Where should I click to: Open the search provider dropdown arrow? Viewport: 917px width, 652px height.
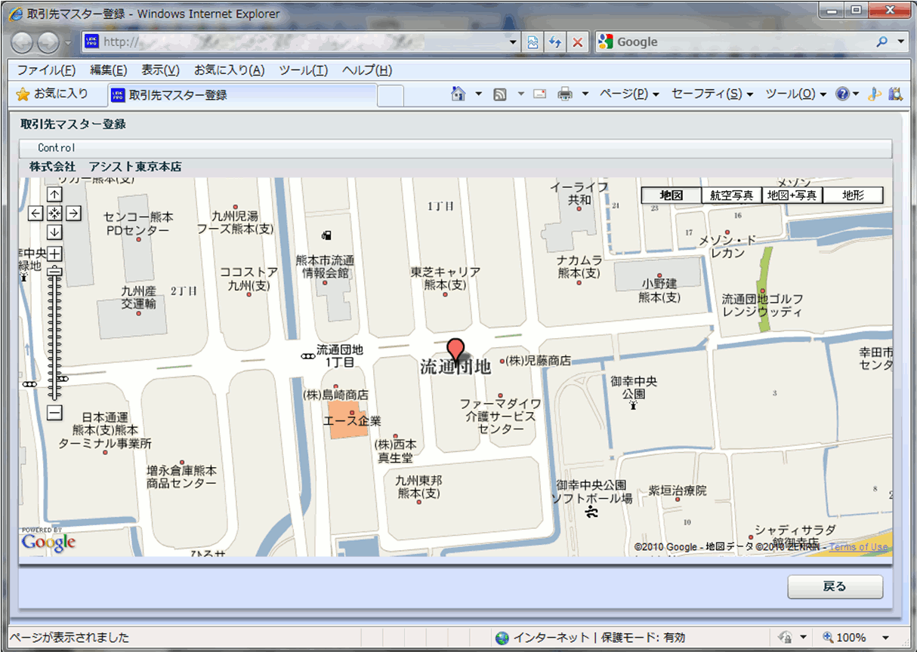[900, 42]
